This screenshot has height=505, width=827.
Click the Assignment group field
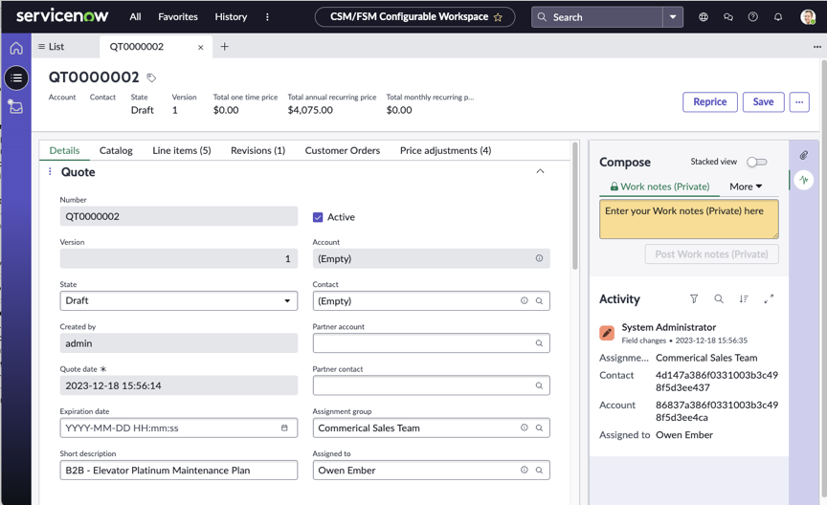[x=431, y=428]
